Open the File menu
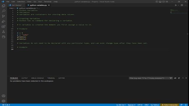Viewport: 189px width, 106px height. tap(8, 2)
